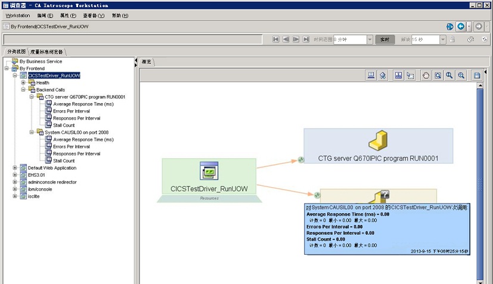This screenshot has height=284, width=493.
Task: Switch to the 分类视图 tab
Action: point(16,52)
